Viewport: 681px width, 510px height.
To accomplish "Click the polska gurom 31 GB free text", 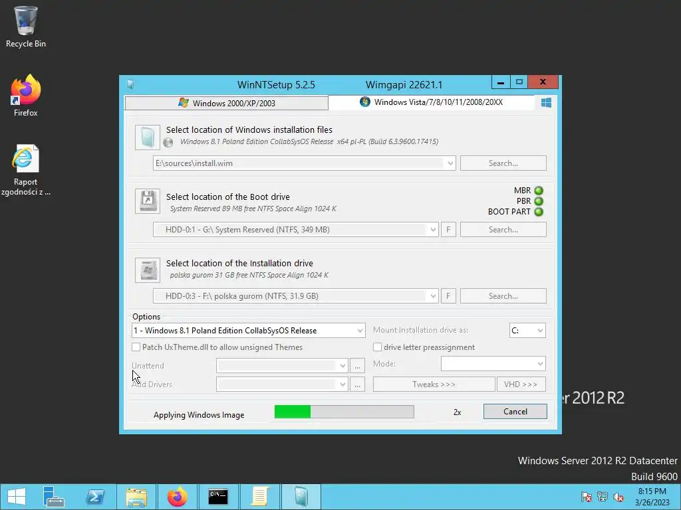I will pos(249,275).
